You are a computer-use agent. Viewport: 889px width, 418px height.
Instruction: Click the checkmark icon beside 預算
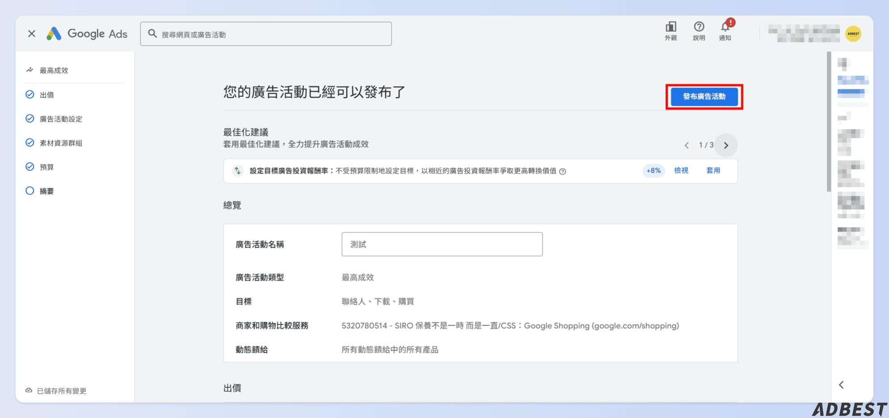pyautogui.click(x=30, y=166)
